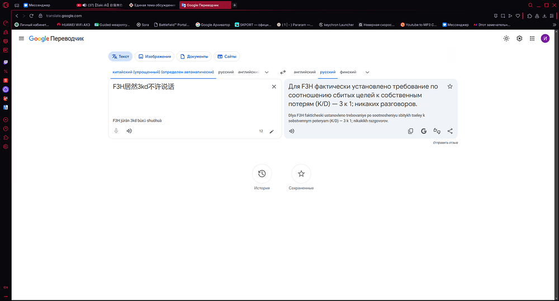Expand the target language list
Screen dimensions: 559x301
pyautogui.click(x=367, y=72)
